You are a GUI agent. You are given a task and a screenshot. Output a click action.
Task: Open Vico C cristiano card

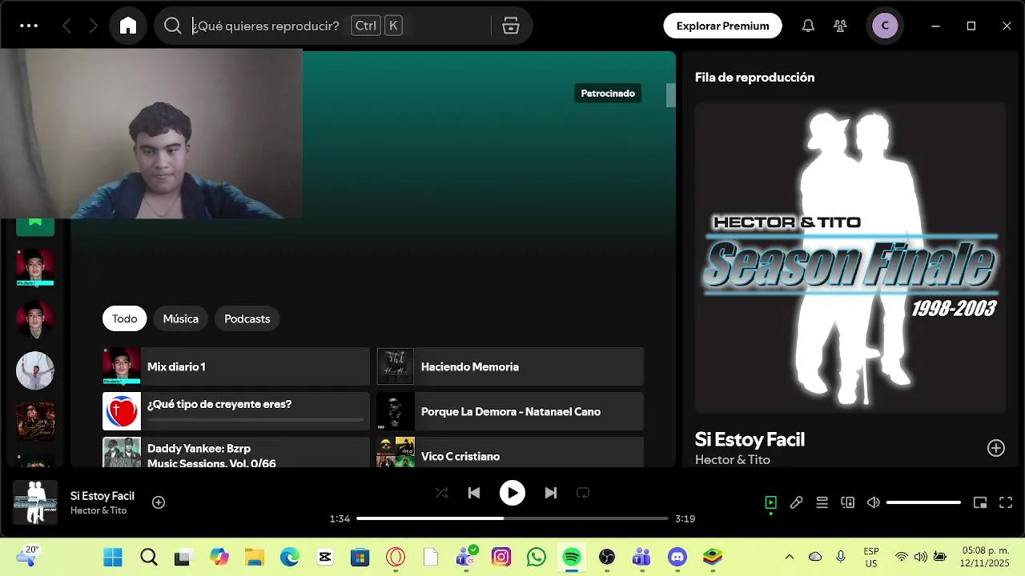click(x=510, y=453)
